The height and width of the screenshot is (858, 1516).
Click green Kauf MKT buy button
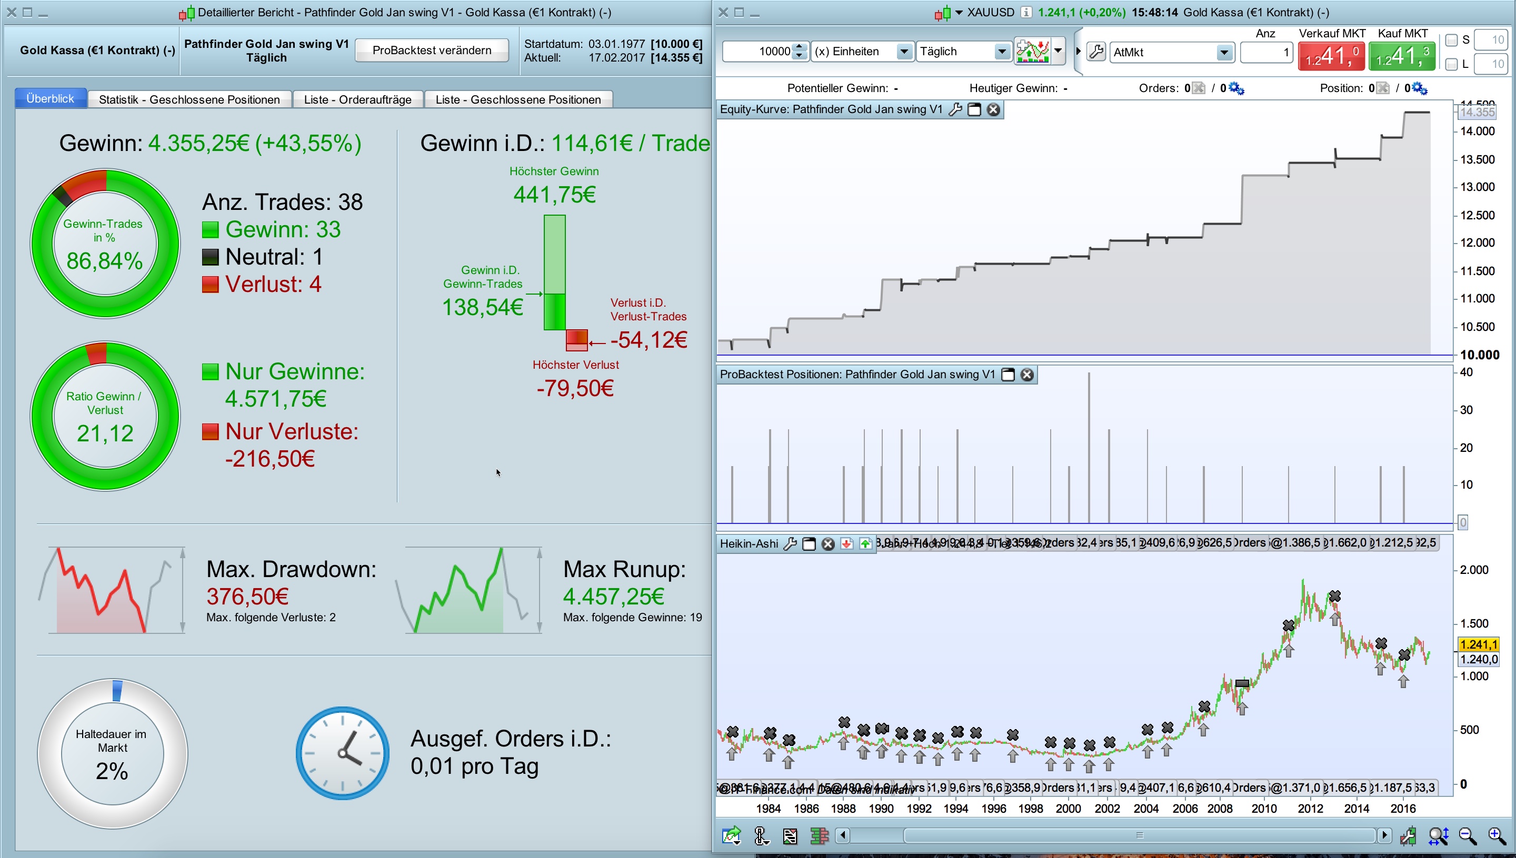click(1402, 57)
